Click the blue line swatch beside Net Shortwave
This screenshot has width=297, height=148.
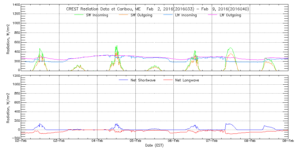tap(123, 80)
